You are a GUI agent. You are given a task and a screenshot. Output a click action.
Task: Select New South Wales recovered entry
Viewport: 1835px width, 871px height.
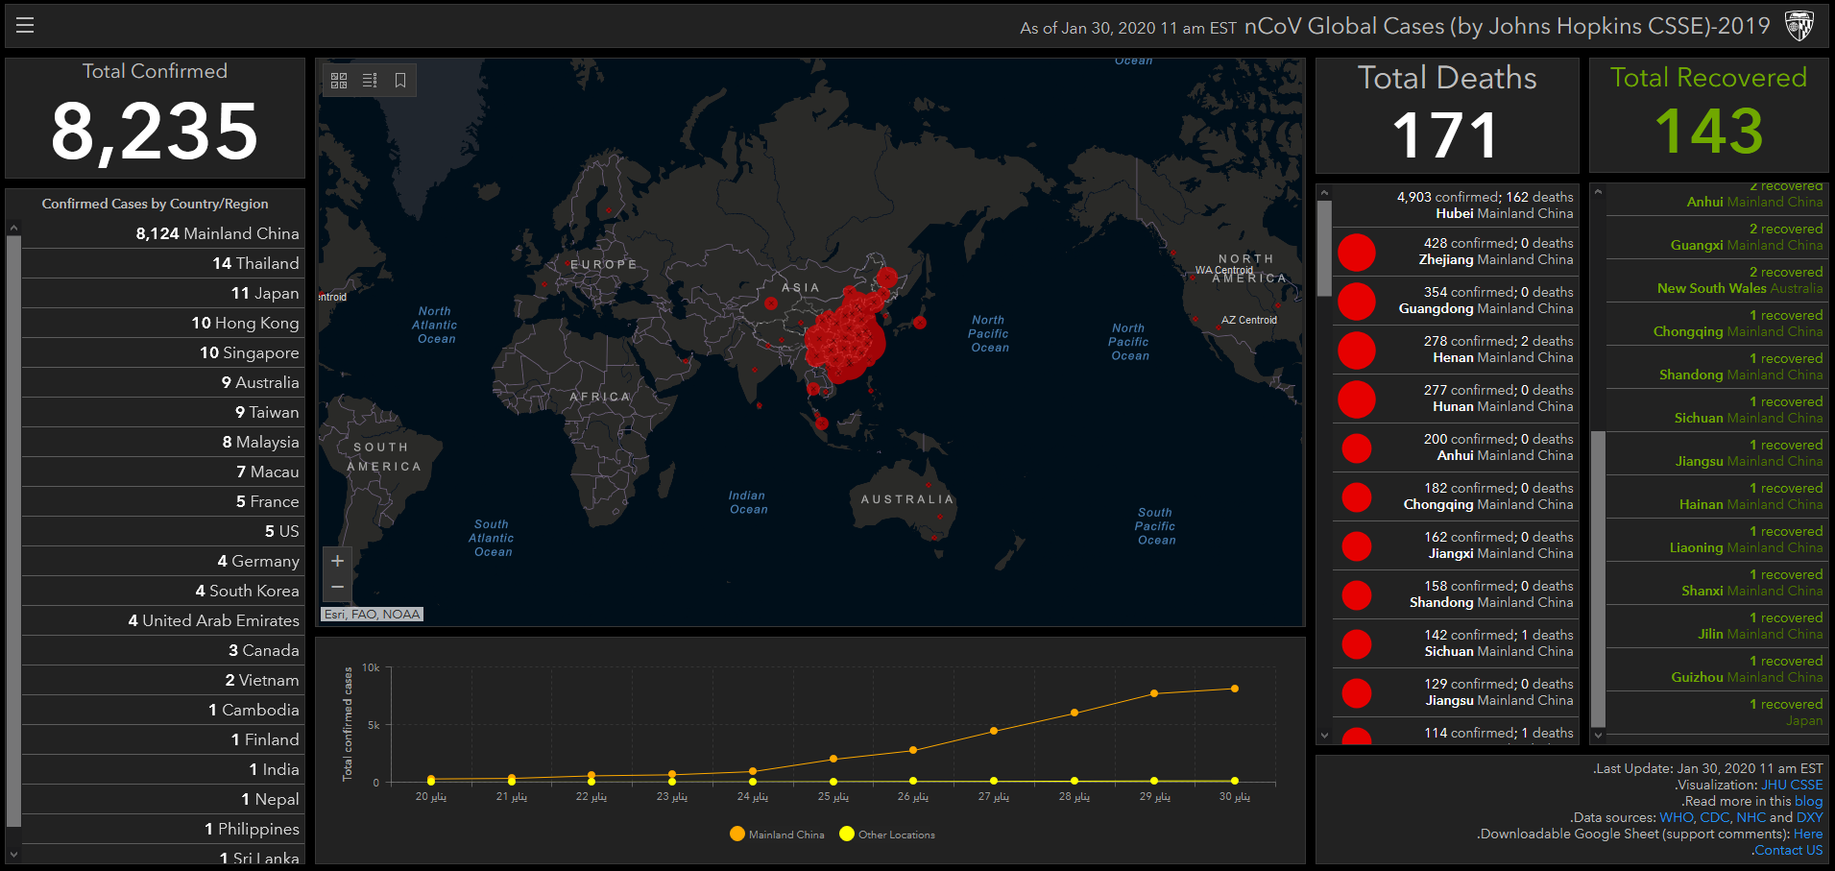(1716, 280)
